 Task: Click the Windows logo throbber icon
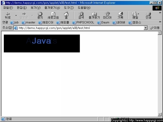(x=157, y=8)
